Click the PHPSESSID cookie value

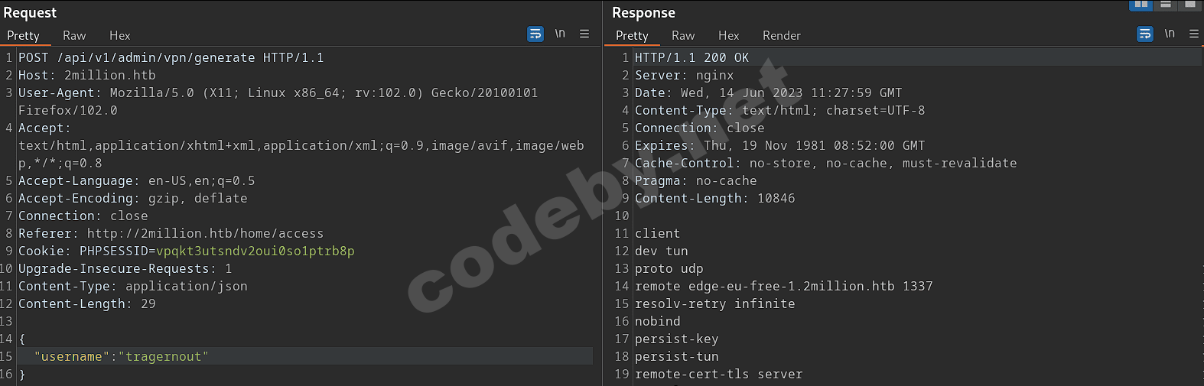click(255, 251)
